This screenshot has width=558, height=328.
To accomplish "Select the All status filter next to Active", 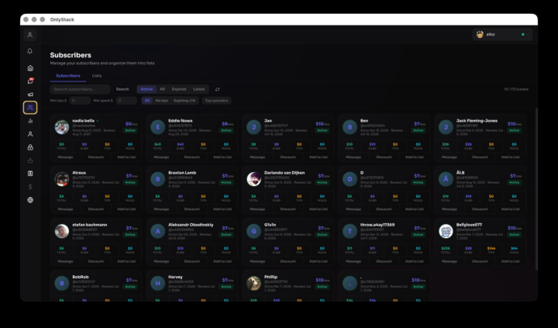I will pyautogui.click(x=162, y=89).
